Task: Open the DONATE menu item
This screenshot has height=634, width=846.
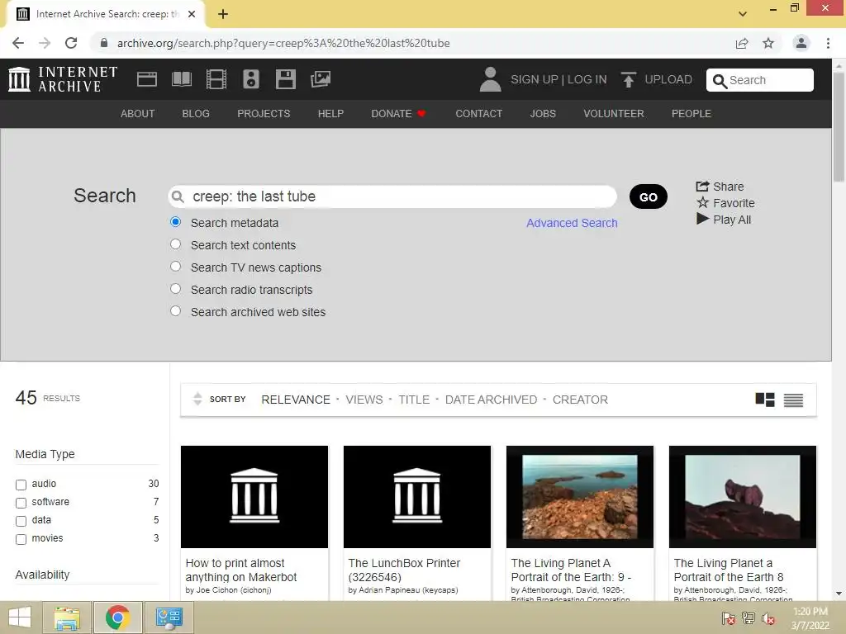Action: click(x=398, y=114)
